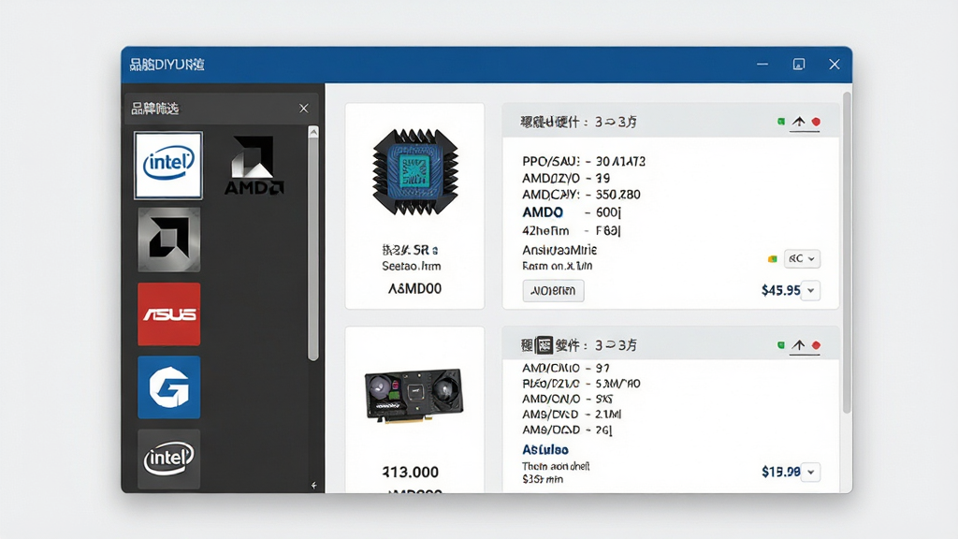Click the red dot in the CPU card header
Image resolution: width=958 pixels, height=539 pixels.
[x=816, y=122]
